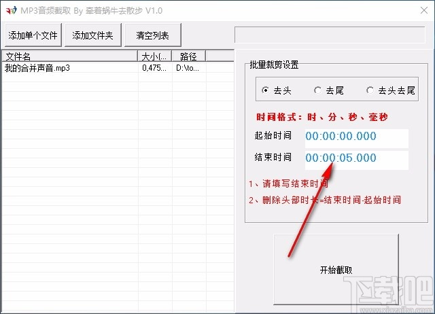Start trimming with 开始截取 button
435x314 pixels.
click(336, 269)
